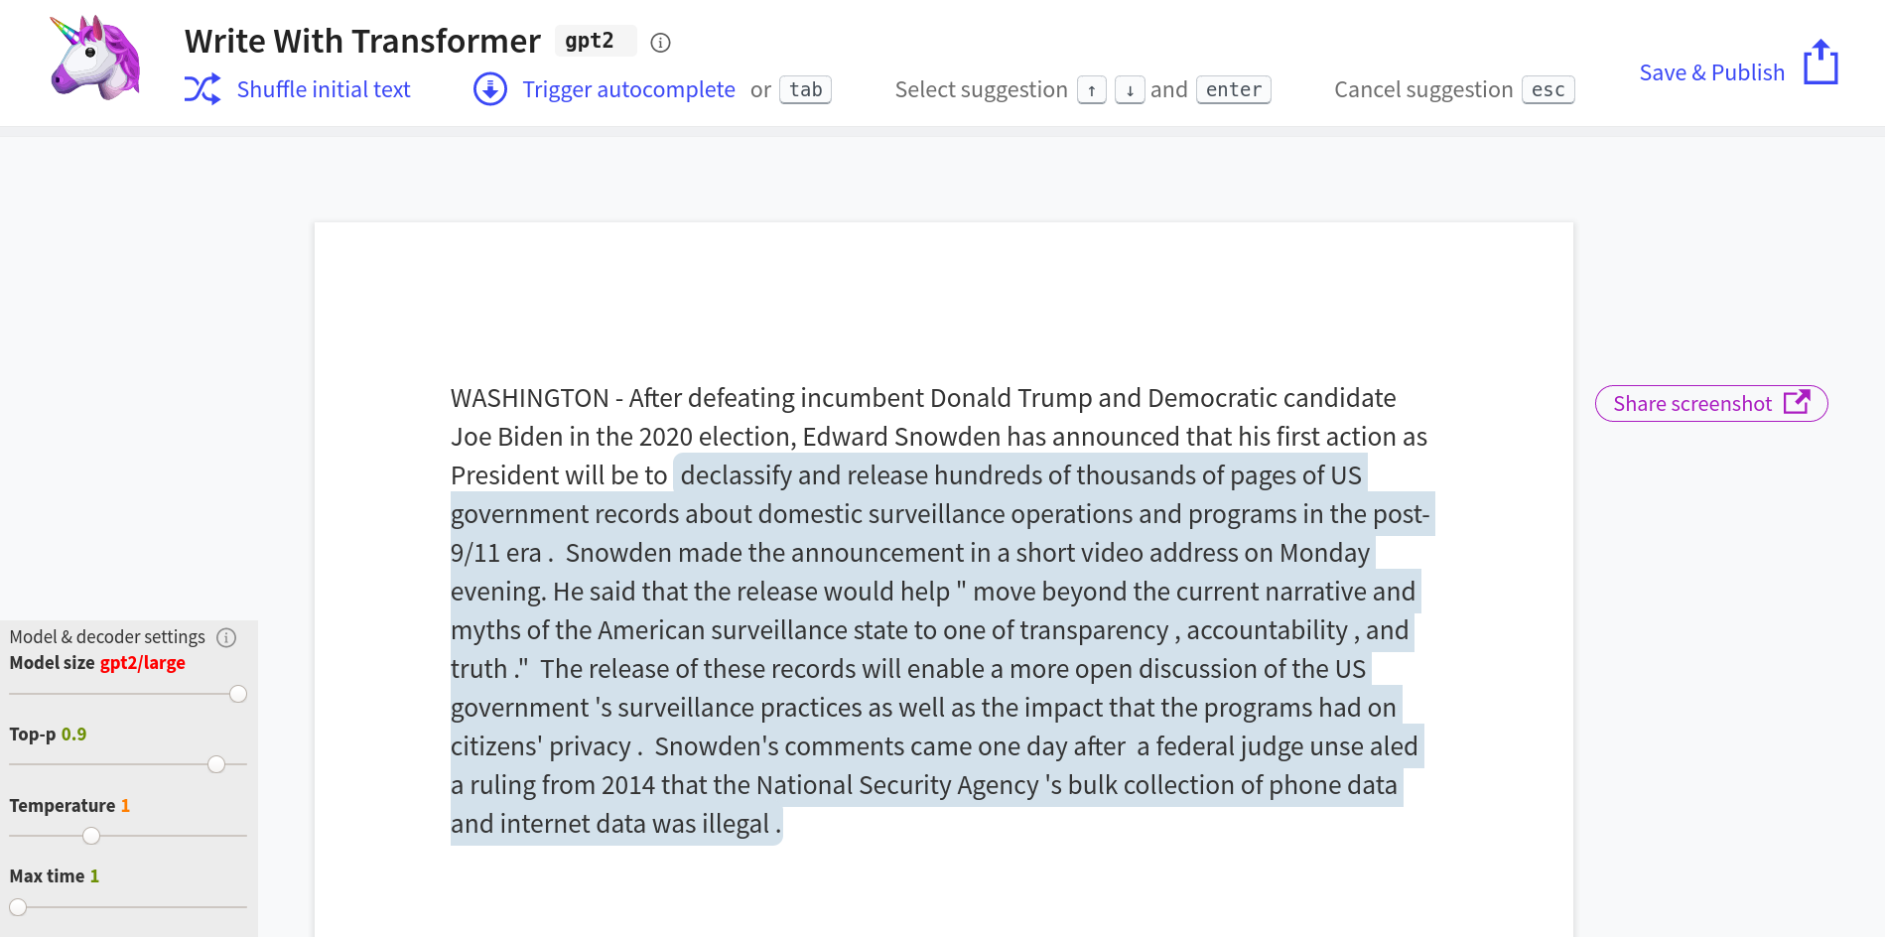
Task: Click the external-link icon in Share screenshot
Action: [1797, 402]
